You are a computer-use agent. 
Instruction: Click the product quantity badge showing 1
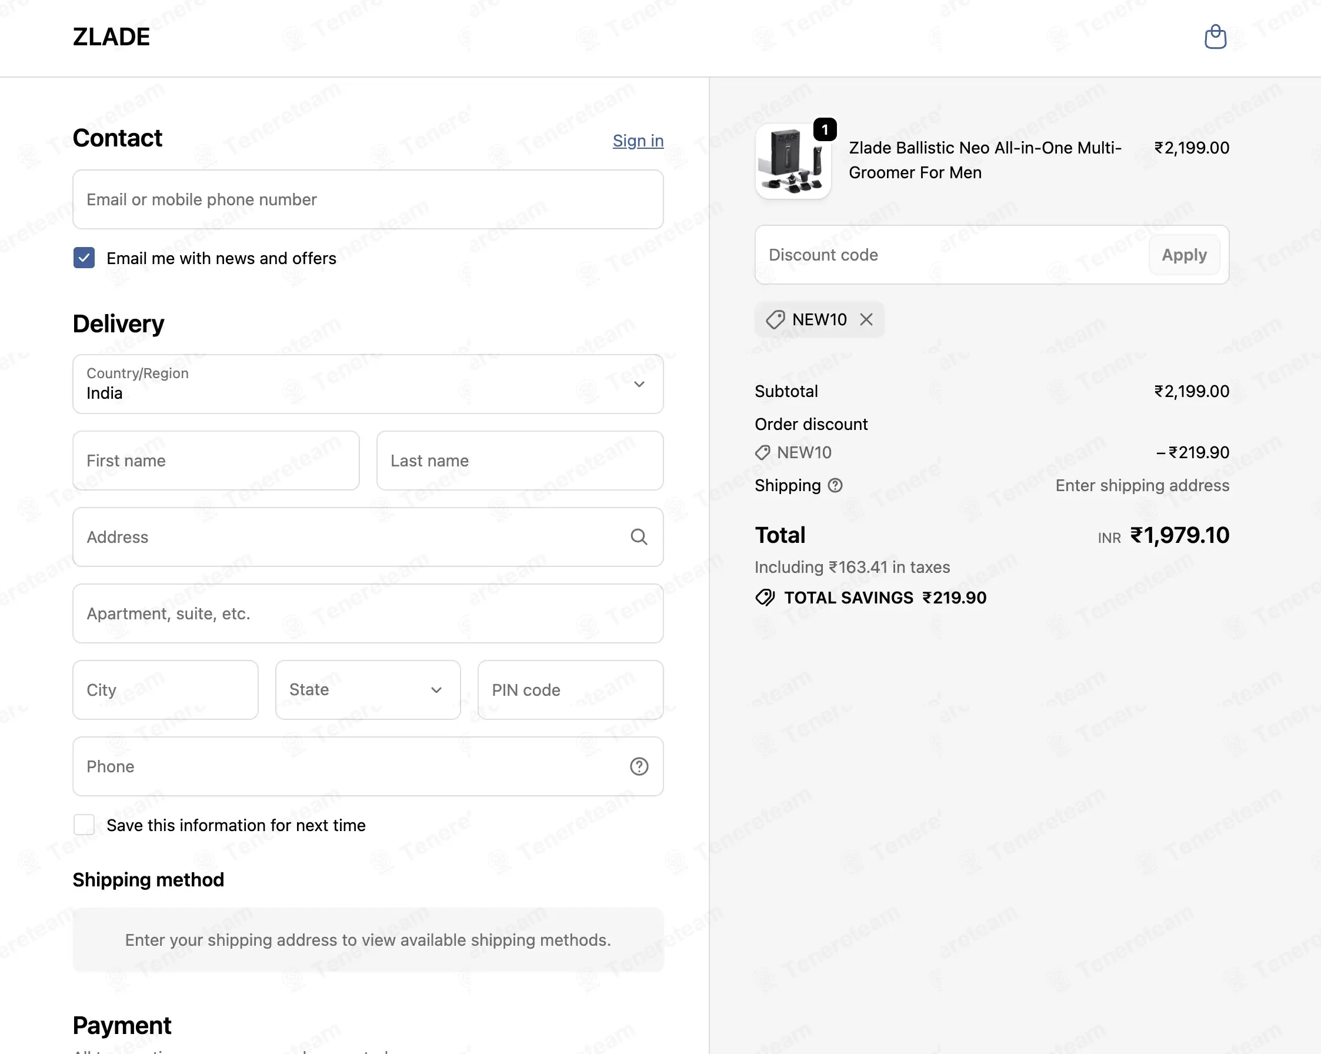click(825, 129)
